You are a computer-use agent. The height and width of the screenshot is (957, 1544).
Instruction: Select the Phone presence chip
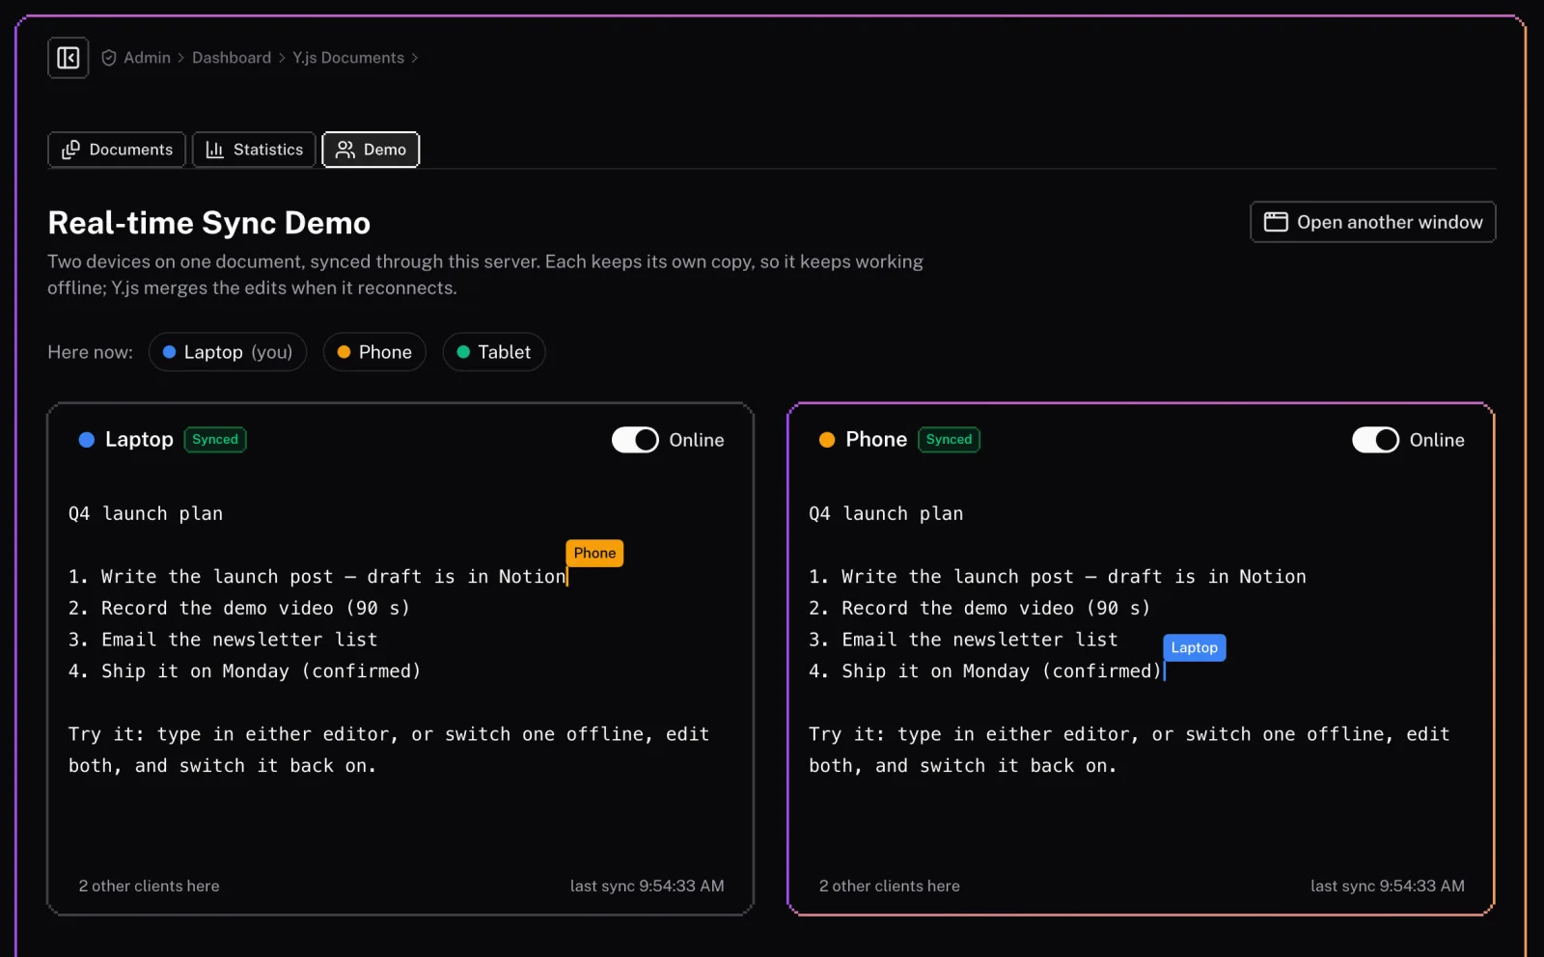374,352
